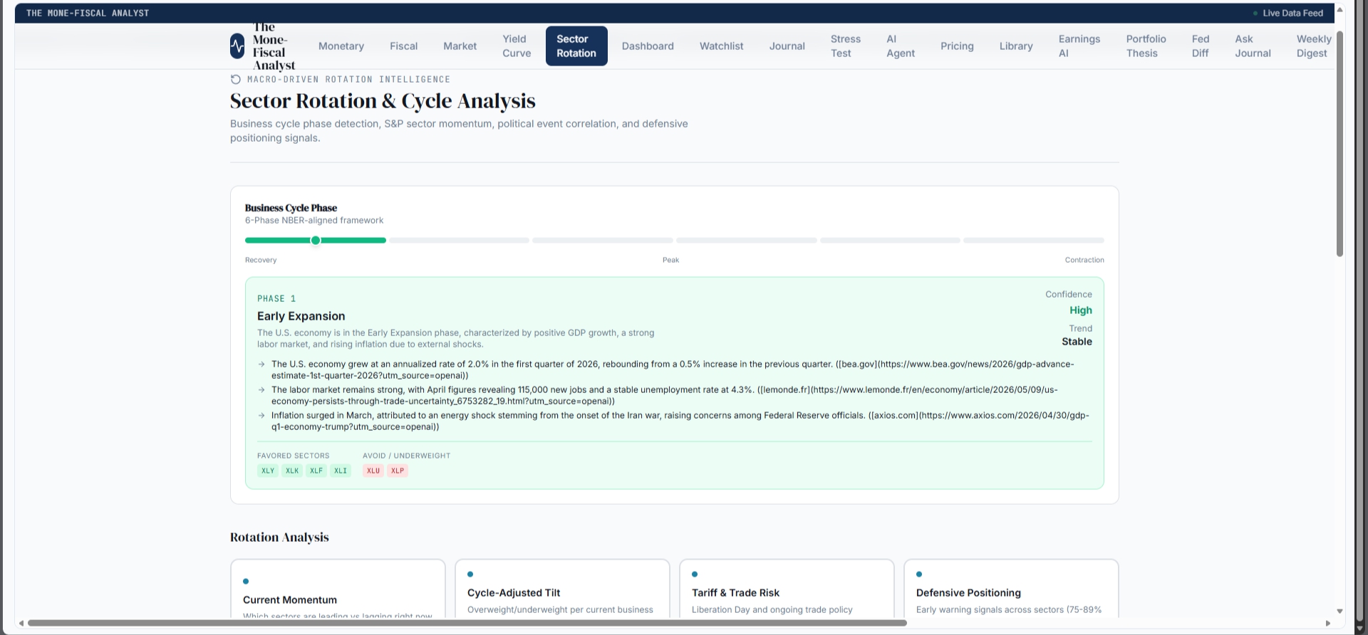Click the 'Early Expansion' phase heading
The height and width of the screenshot is (635, 1368).
[301, 316]
